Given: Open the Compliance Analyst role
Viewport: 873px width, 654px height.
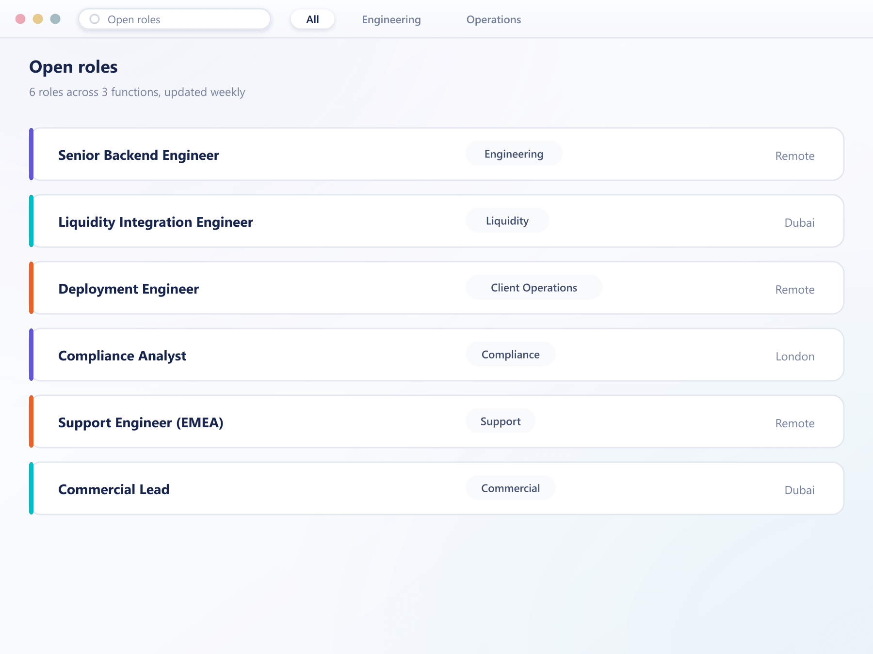Looking at the screenshot, I should [436, 355].
